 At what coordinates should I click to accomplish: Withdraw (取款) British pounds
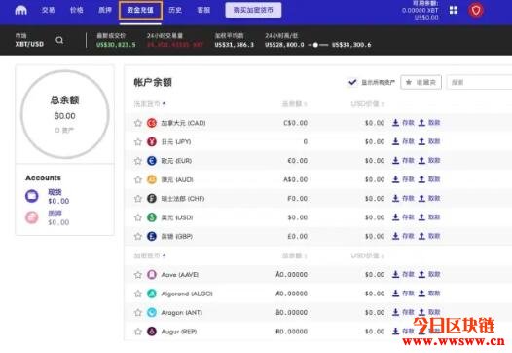point(429,236)
